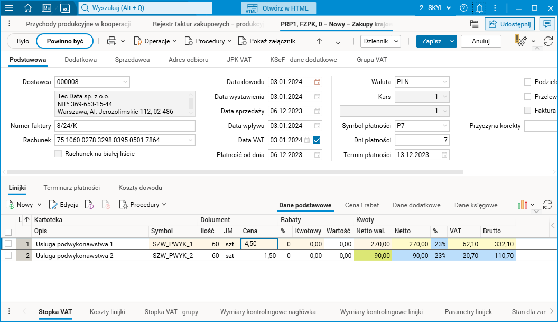Tick the Faktura checkbox
The image size is (558, 322).
pyautogui.click(x=528, y=111)
